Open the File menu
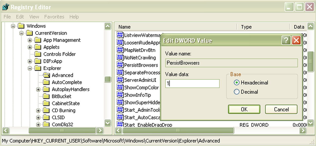 pyautogui.click(x=7, y=17)
